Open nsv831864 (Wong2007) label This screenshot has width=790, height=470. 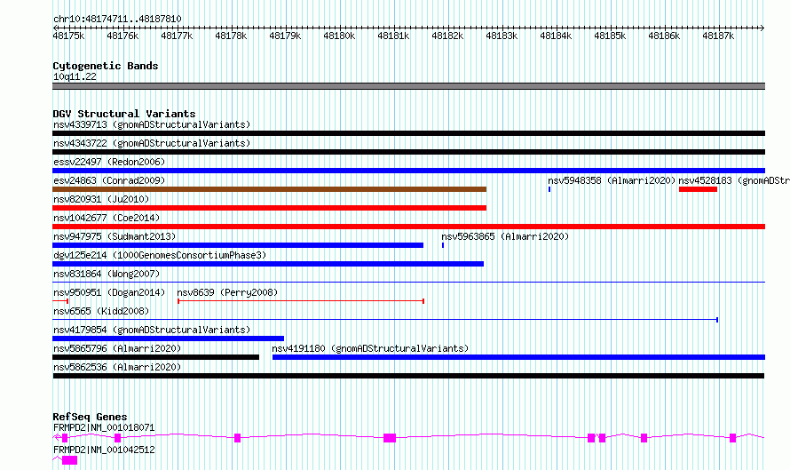point(107,275)
